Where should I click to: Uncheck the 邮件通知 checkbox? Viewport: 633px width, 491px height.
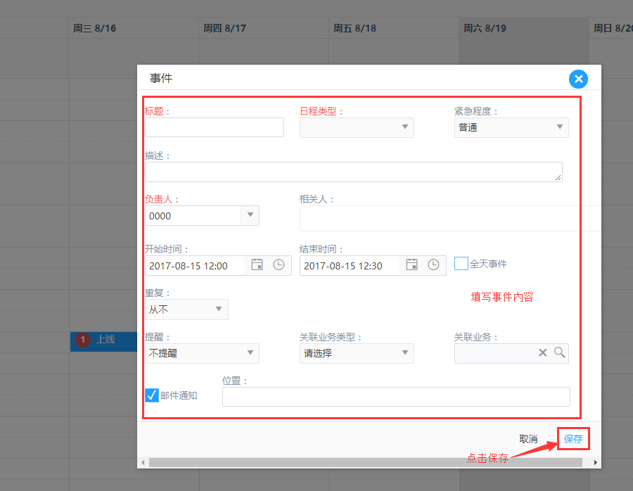coord(152,395)
